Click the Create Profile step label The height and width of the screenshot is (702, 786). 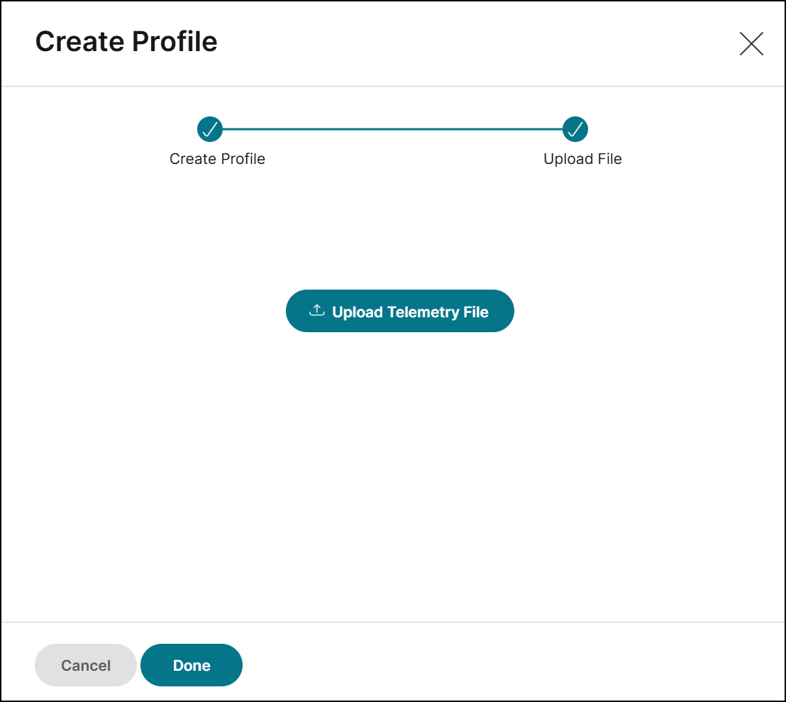point(217,159)
